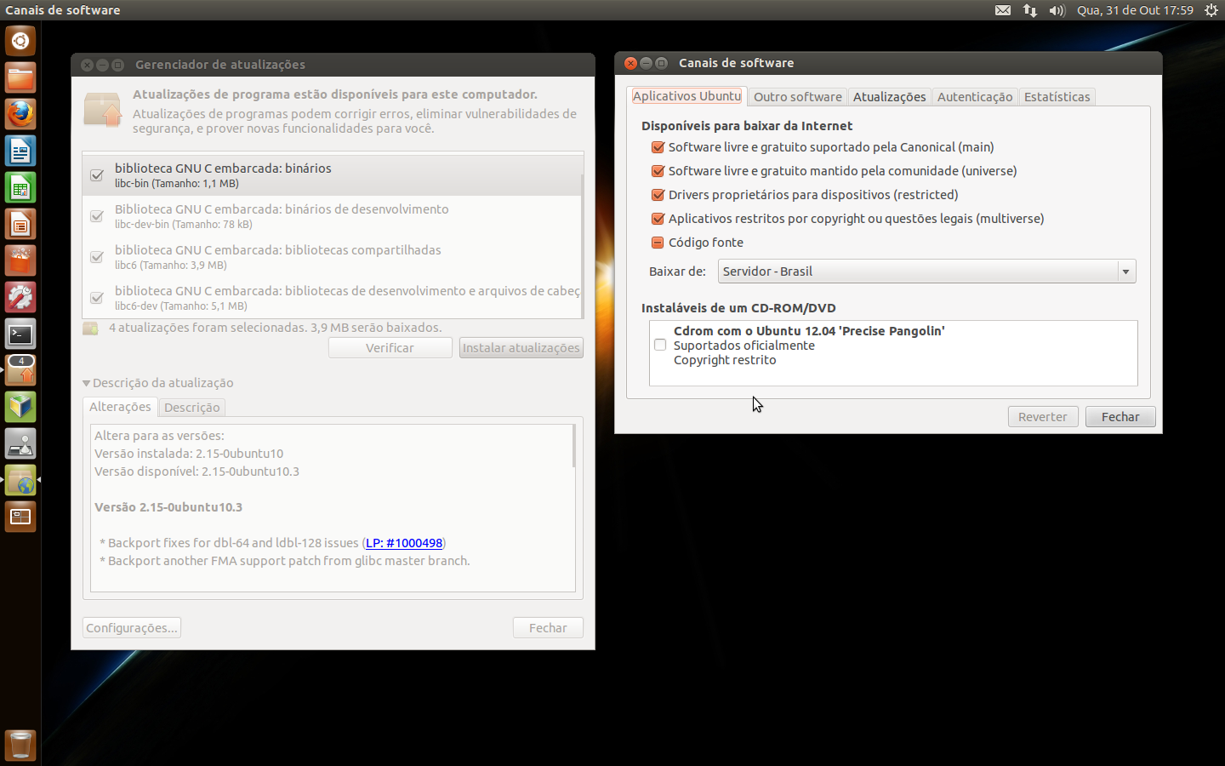Launch Firefox web browser from the launcher
Screen dimensions: 1225x766
(20, 115)
